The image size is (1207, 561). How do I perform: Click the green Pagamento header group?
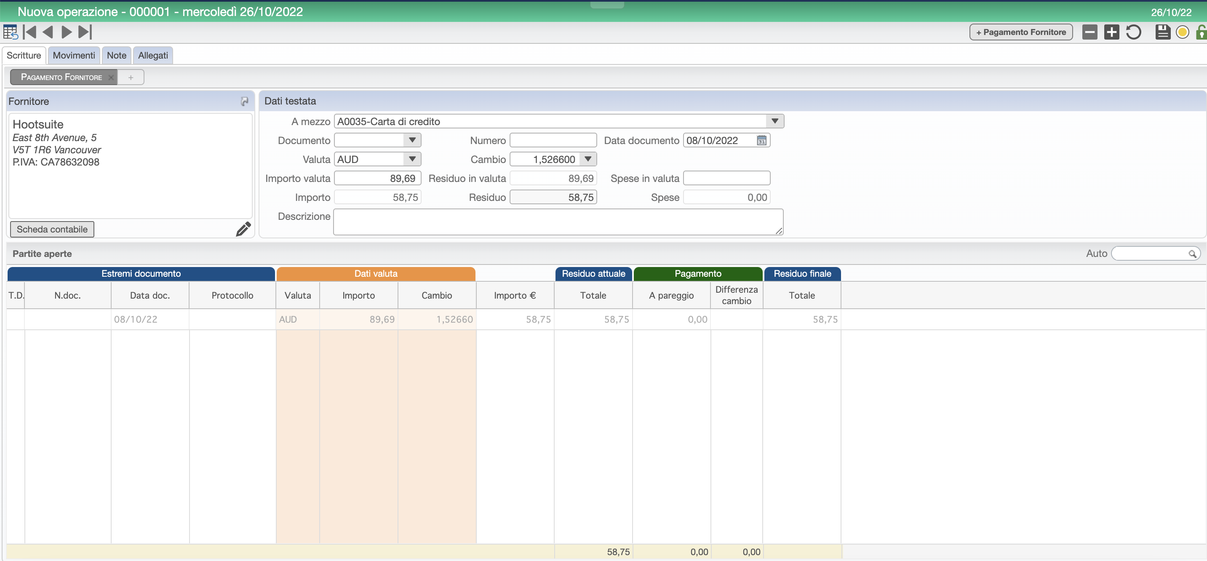click(x=698, y=274)
